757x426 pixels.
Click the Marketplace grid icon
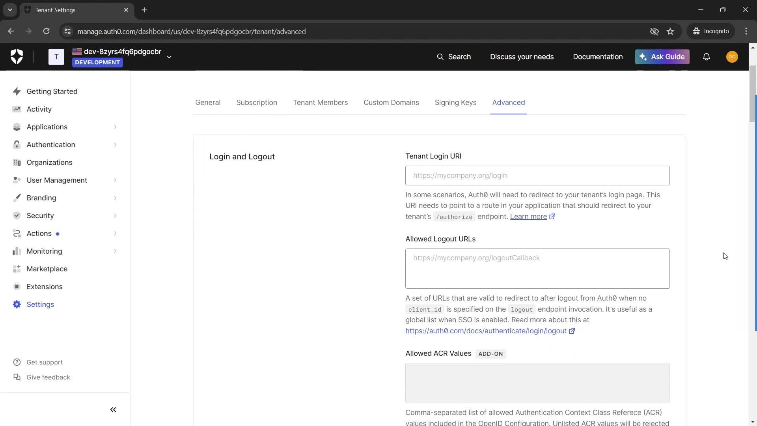pyautogui.click(x=17, y=269)
